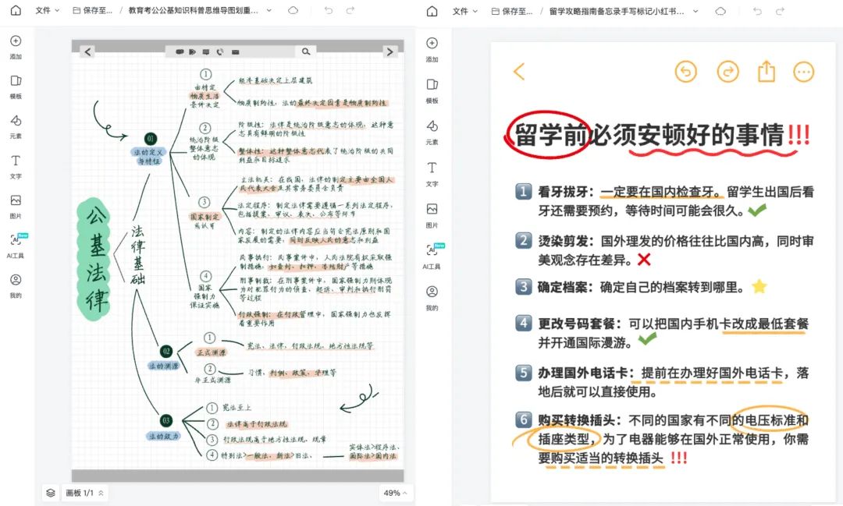
Task: Click cloud sync icon in left window
Action: click(x=293, y=10)
